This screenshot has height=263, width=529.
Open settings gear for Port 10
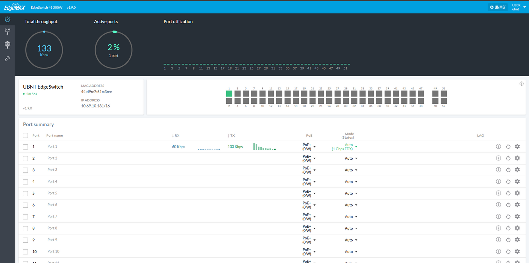pyautogui.click(x=517, y=252)
